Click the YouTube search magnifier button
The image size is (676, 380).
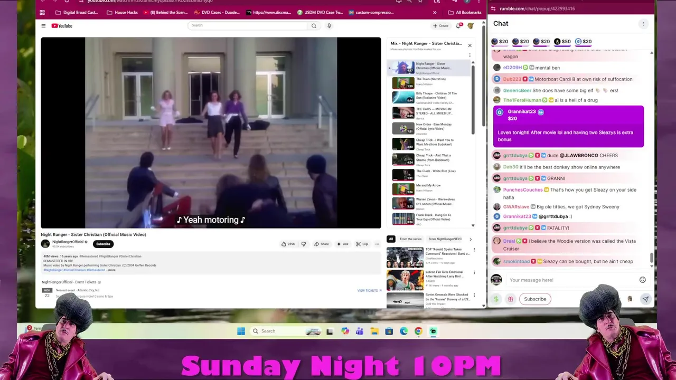[314, 25]
